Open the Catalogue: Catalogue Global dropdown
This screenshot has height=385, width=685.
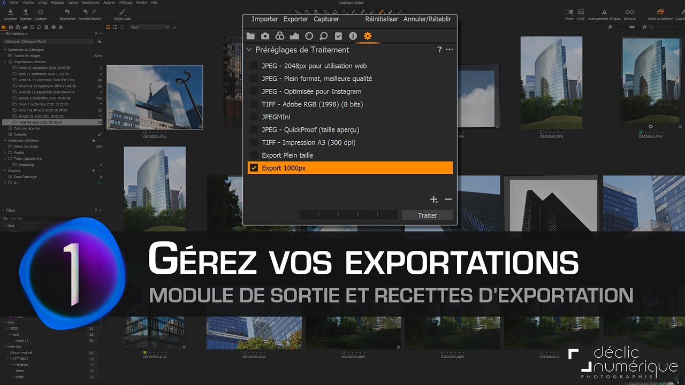[x=48, y=41]
